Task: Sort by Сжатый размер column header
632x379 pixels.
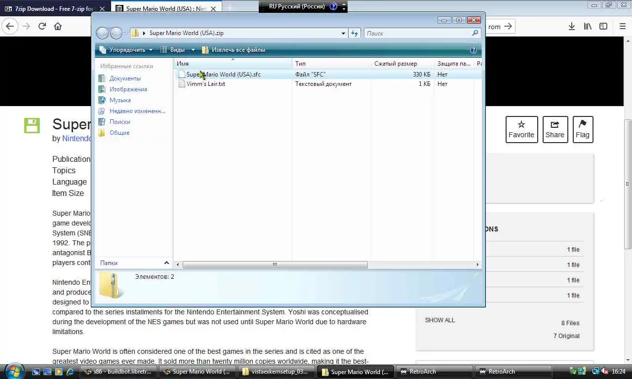Action: click(402, 64)
